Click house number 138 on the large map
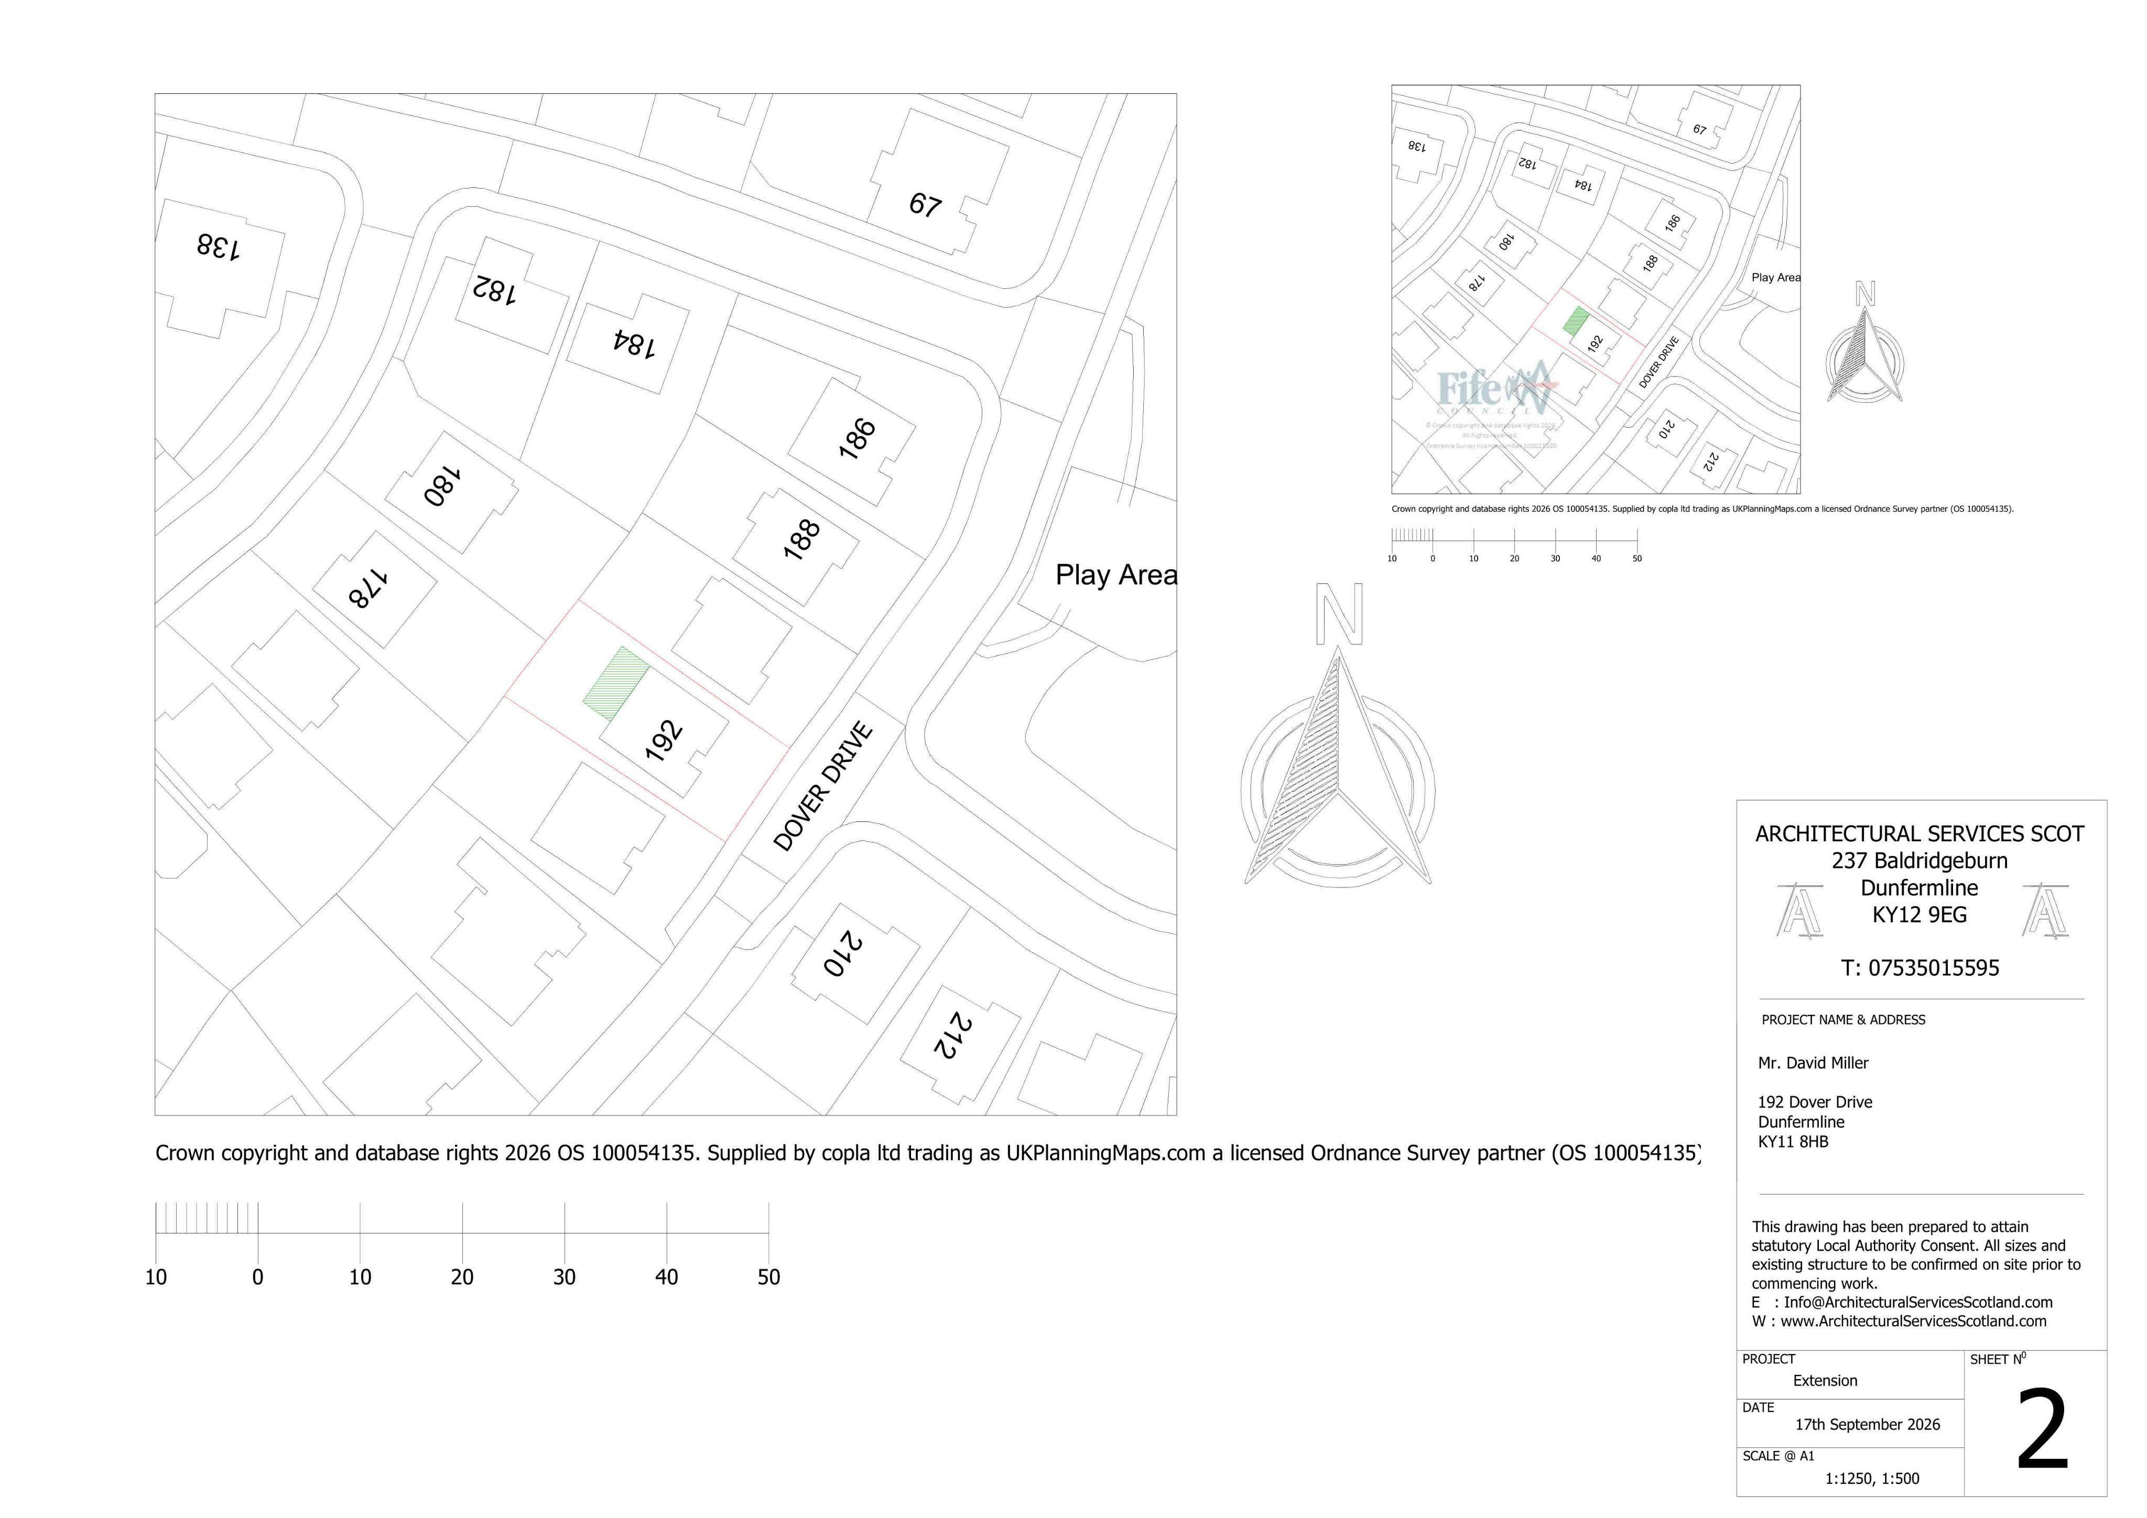 [218, 247]
